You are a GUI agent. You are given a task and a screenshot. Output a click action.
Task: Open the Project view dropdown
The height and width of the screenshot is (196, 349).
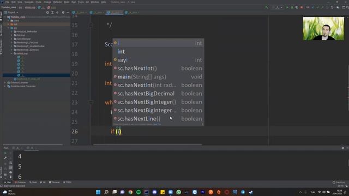11,13
